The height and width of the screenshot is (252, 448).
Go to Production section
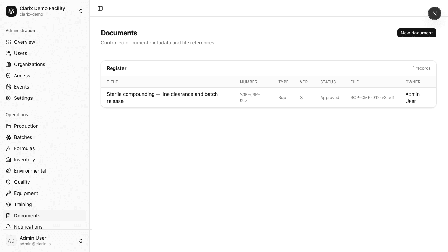click(x=44, y=126)
